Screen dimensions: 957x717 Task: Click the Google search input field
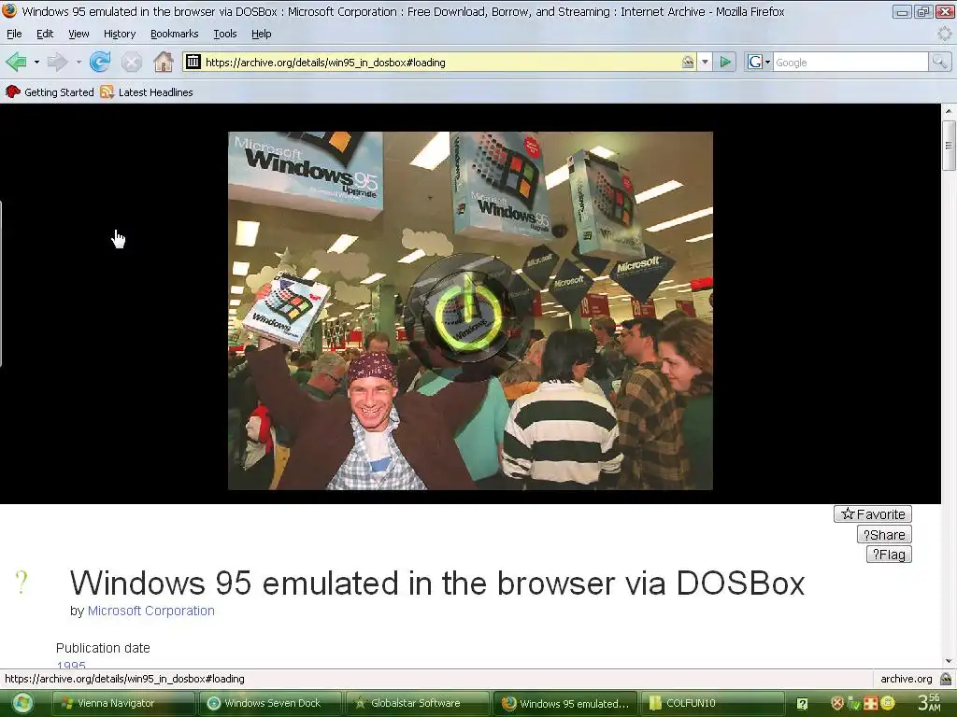(x=850, y=63)
